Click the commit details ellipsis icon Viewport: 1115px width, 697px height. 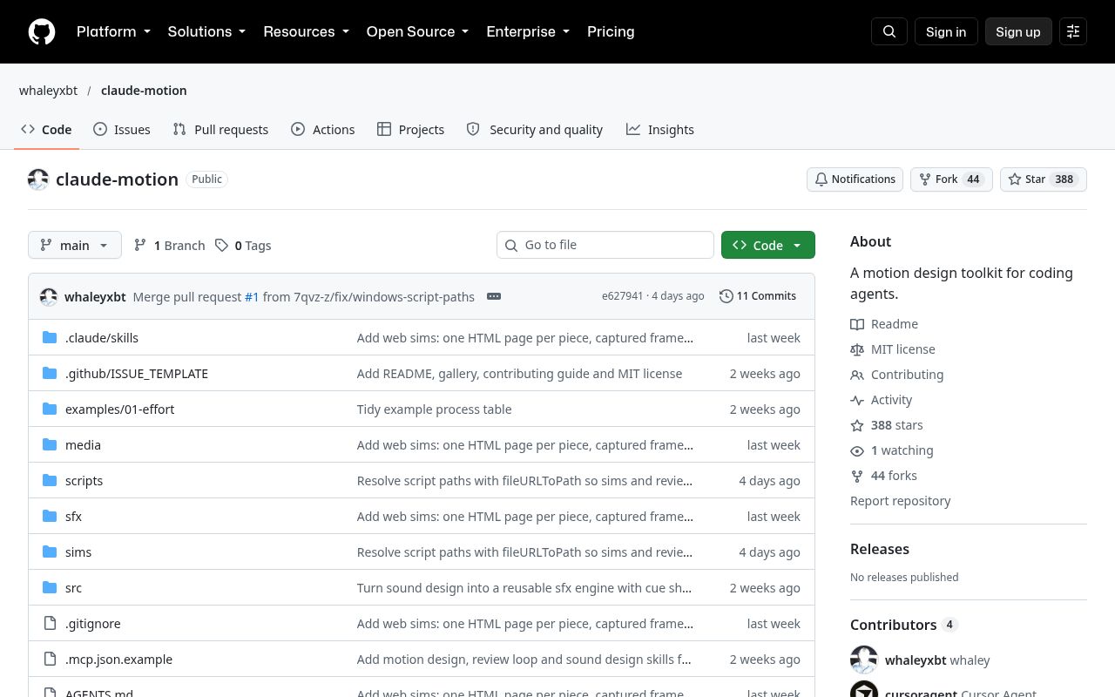494,296
